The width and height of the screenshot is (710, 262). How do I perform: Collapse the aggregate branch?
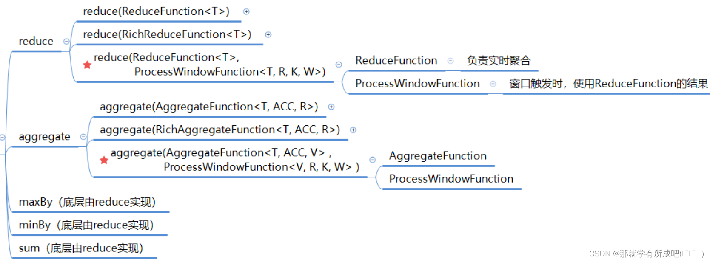(x=83, y=137)
